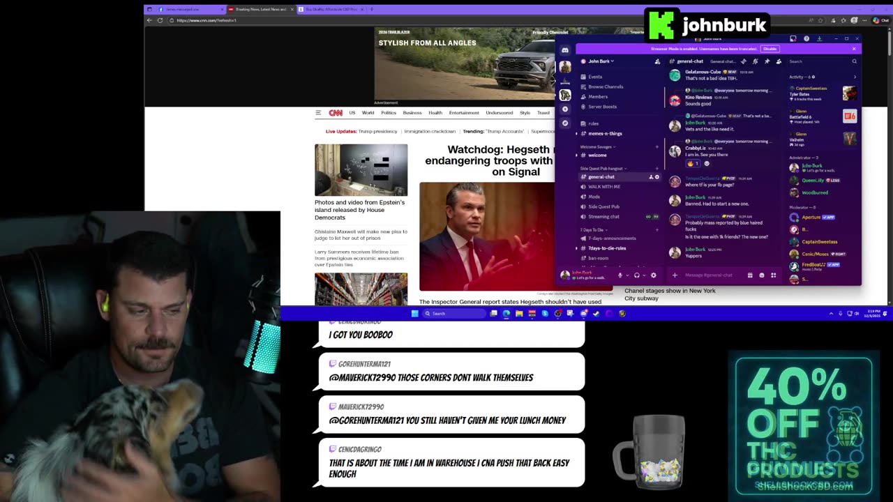Image resolution: width=893 pixels, height=502 pixels.
Task: Open Discover servers compass icon in Discord
Action: pyautogui.click(x=565, y=123)
